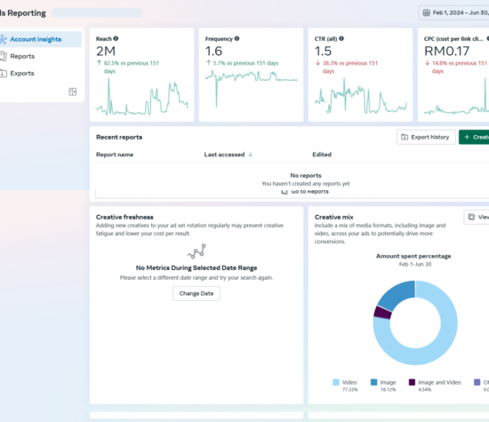
Task: Click the Last accessed column header
Action: click(224, 155)
